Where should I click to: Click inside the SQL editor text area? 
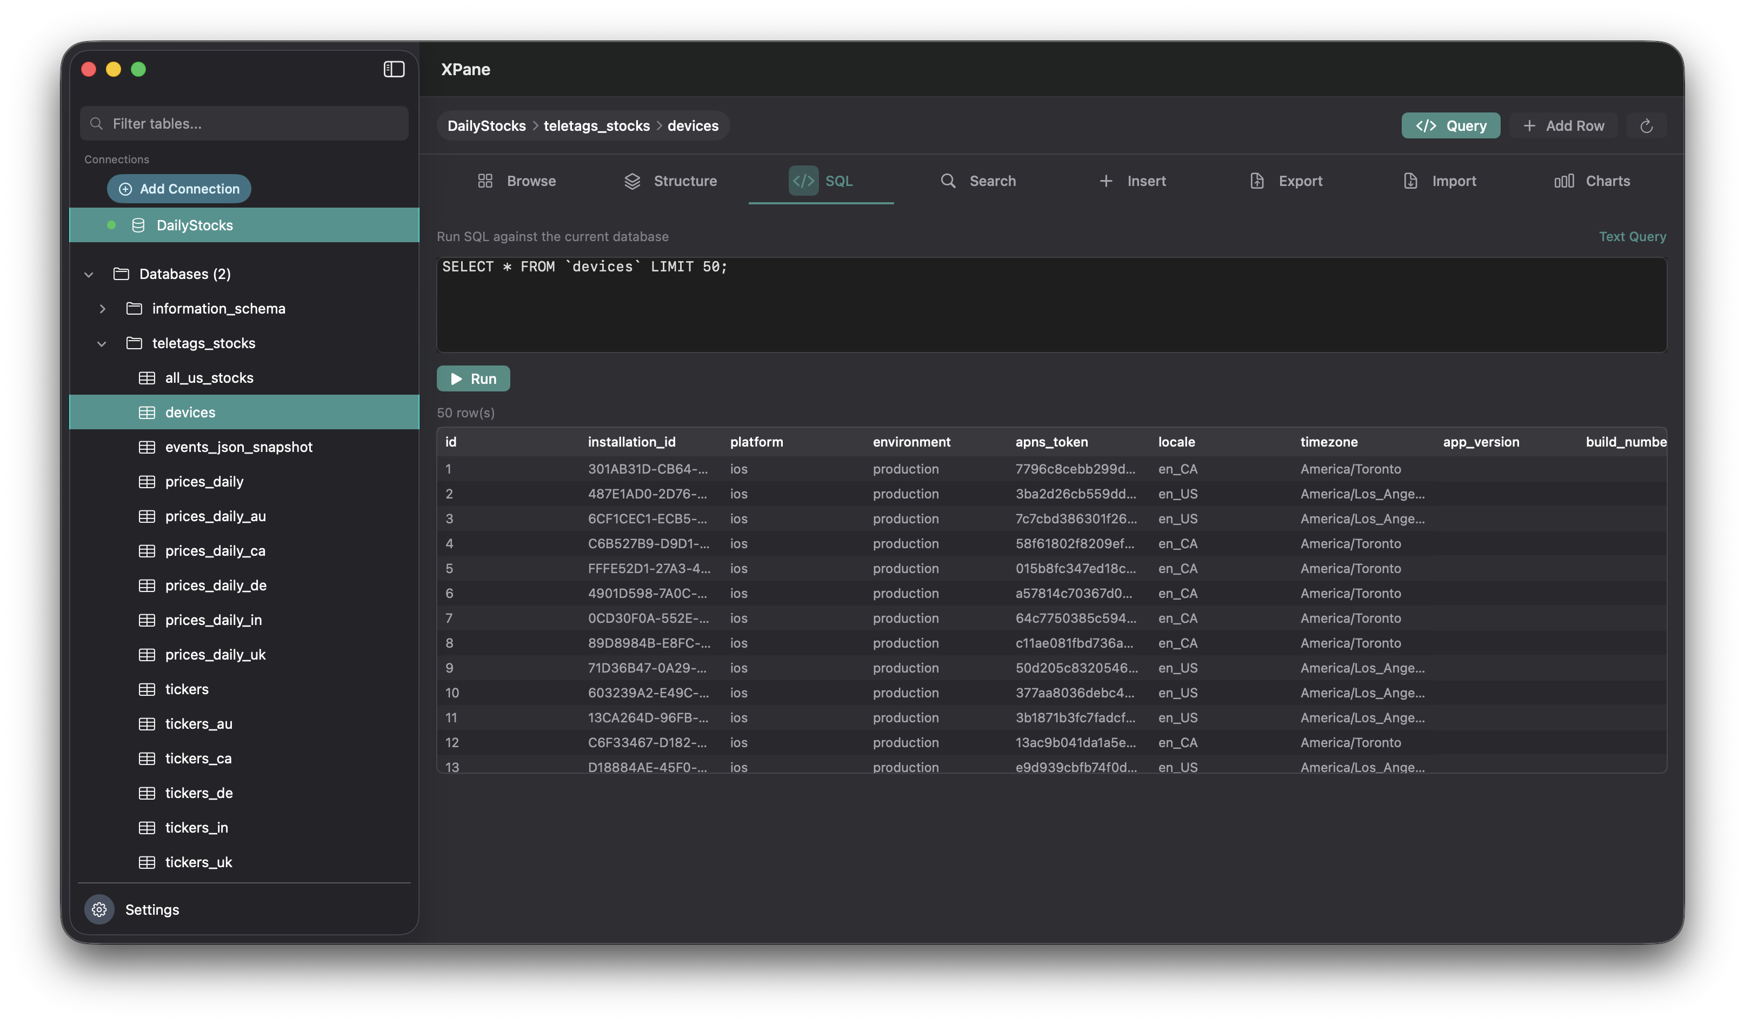(x=1052, y=305)
